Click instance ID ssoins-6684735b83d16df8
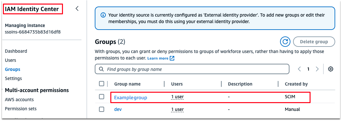The image size is (343, 121). point(32,32)
